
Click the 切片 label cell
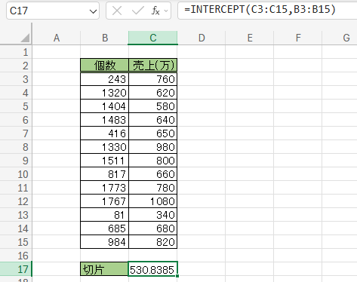click(104, 269)
